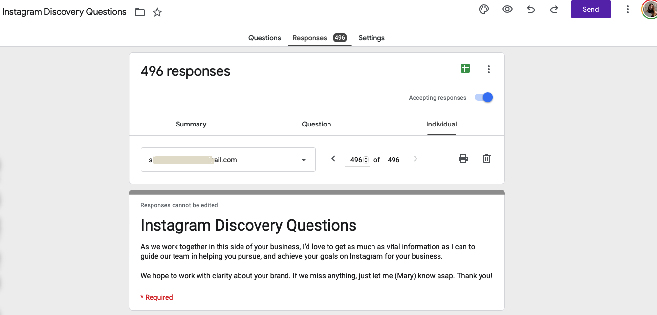Star the Instagram Discovery Questions form
The height and width of the screenshot is (315, 657).
(157, 12)
